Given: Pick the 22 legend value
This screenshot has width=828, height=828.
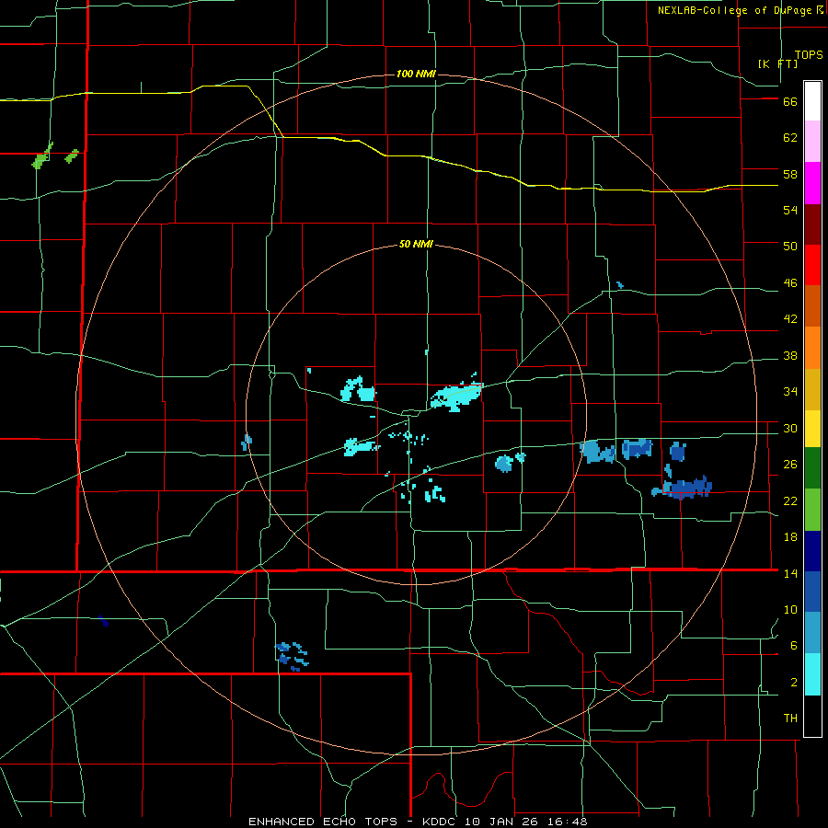Looking at the screenshot, I should (x=790, y=500).
